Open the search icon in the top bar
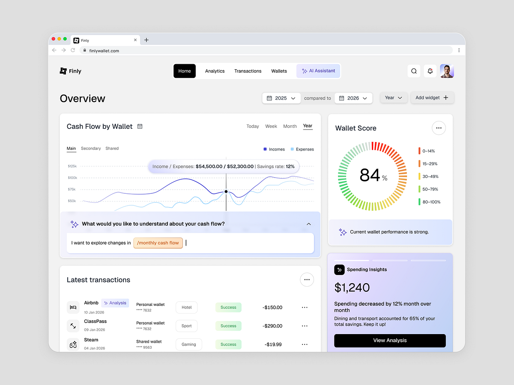Image resolution: width=514 pixels, height=385 pixels. tap(414, 71)
